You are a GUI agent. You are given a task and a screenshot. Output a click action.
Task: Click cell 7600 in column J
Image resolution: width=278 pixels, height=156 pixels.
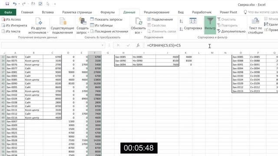click(167, 65)
